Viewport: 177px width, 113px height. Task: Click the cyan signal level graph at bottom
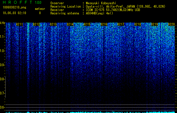(x=90, y=112)
